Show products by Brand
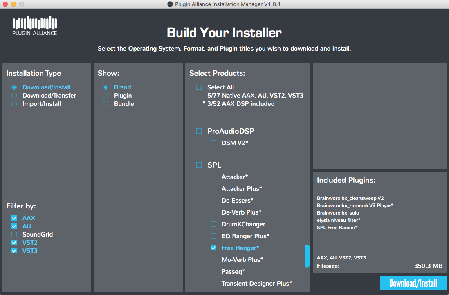Screen dimensions: 449x295 pyautogui.click(x=106, y=87)
